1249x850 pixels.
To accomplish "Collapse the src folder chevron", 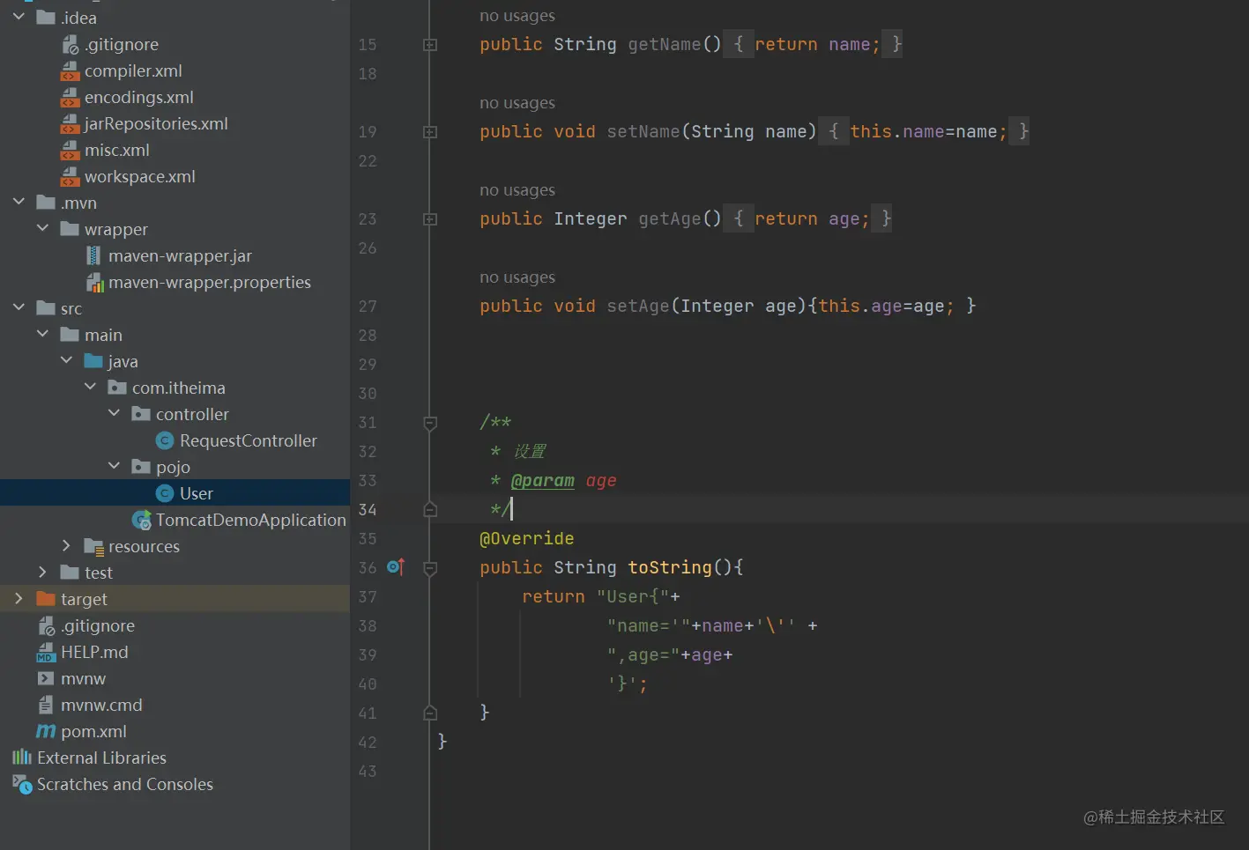I will (x=19, y=307).
